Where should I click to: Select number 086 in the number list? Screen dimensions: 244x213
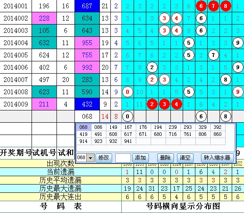point(99,127)
